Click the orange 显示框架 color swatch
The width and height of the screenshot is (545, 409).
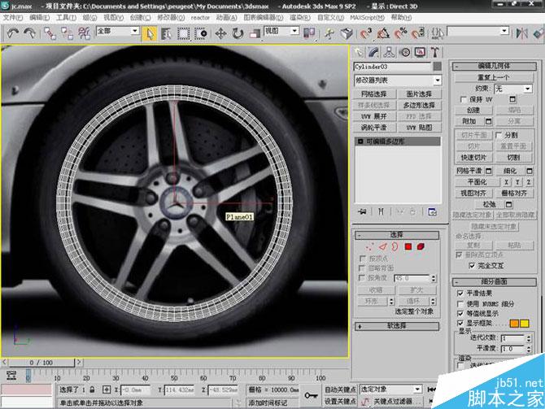pos(514,324)
